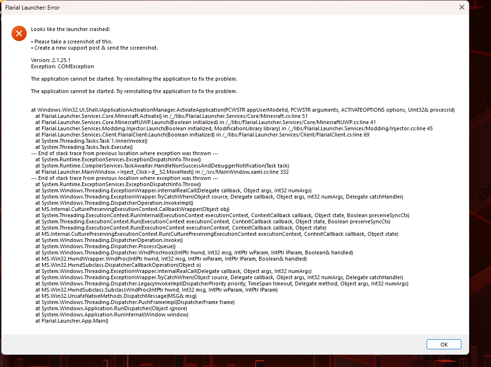Click the DispatcherOperation.InvokeImpl() stack line
This screenshot has width=491, height=367.
115,203
